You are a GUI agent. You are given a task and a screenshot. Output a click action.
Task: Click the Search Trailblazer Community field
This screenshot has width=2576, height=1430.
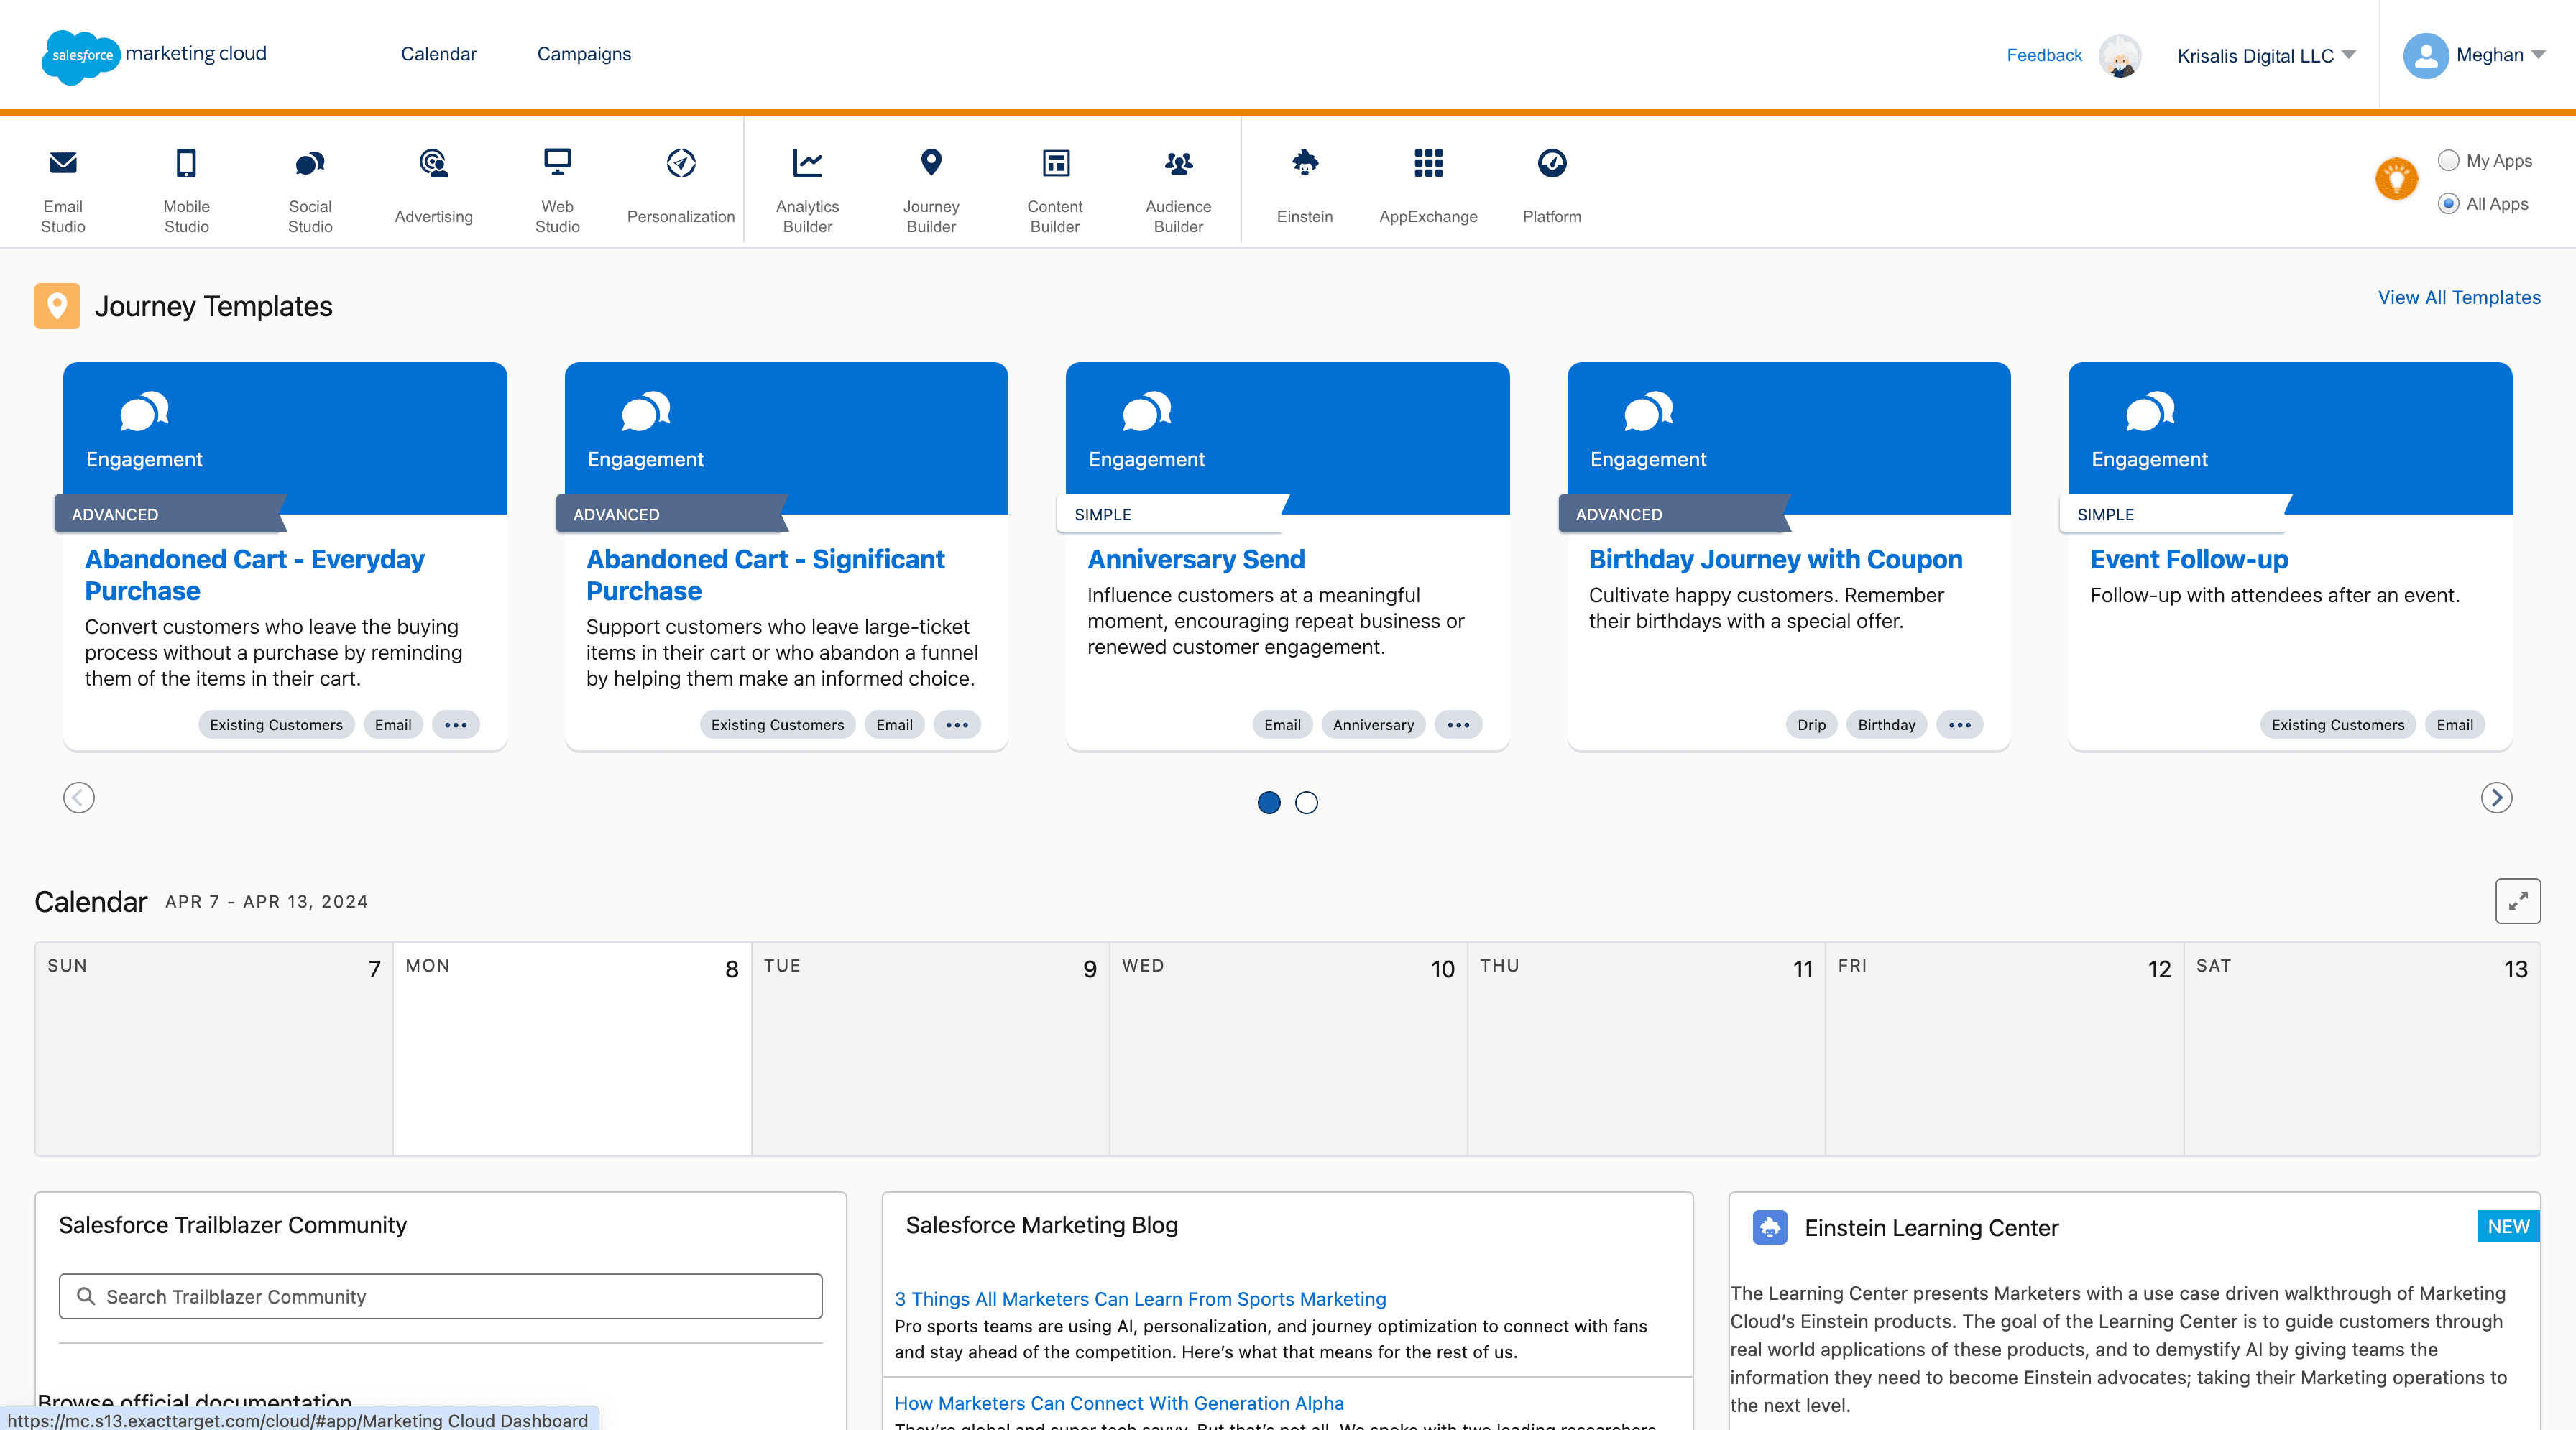(440, 1296)
